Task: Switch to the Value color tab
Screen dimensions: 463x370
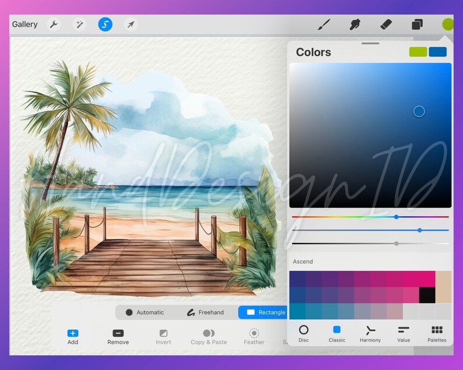Action: point(404,334)
